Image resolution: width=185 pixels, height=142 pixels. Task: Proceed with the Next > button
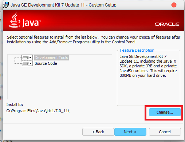[130, 132]
